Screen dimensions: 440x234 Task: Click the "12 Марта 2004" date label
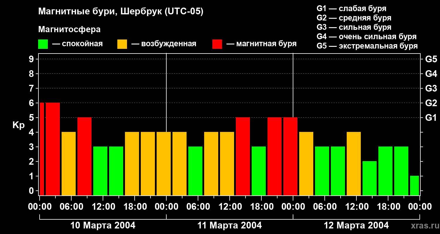[356, 226]
